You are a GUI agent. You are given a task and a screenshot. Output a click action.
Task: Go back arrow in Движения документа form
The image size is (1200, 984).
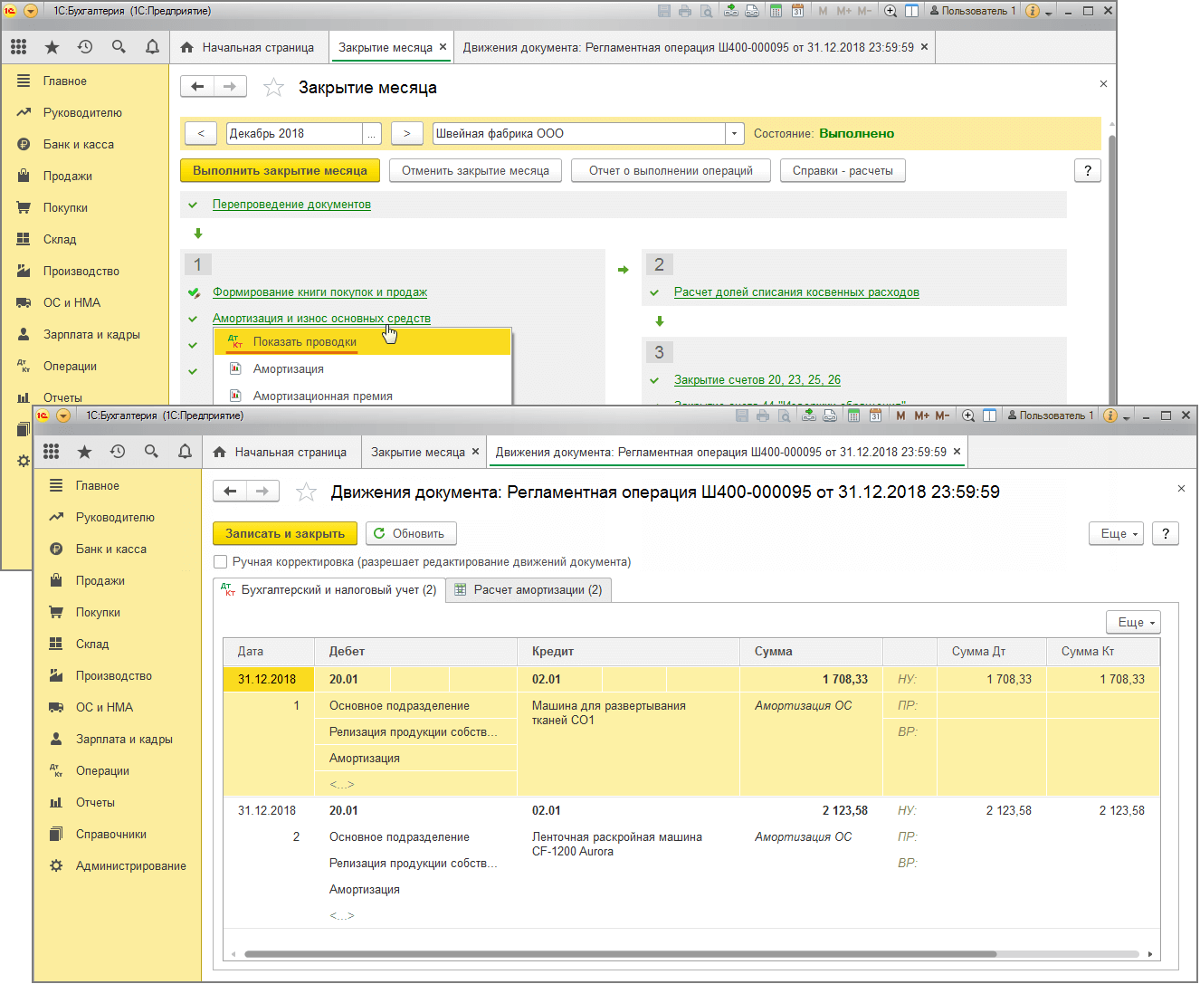click(230, 492)
